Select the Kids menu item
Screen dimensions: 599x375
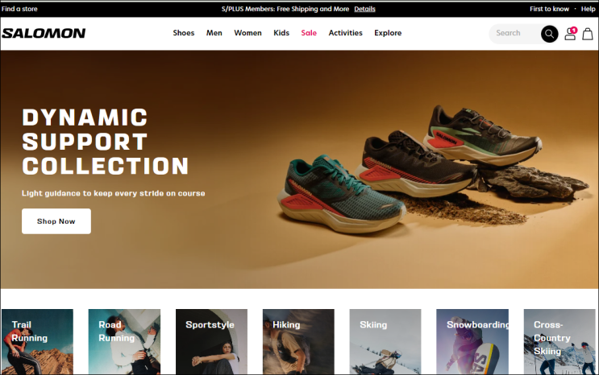(281, 33)
